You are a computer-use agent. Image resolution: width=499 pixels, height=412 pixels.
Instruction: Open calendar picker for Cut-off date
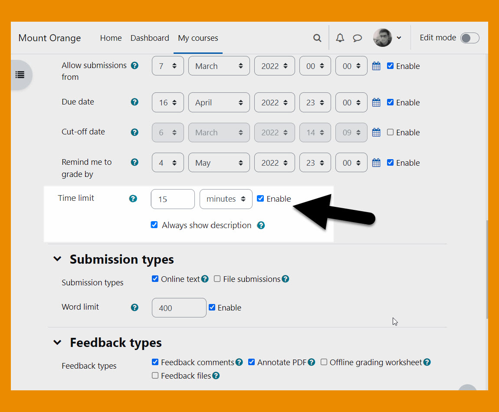[376, 132]
